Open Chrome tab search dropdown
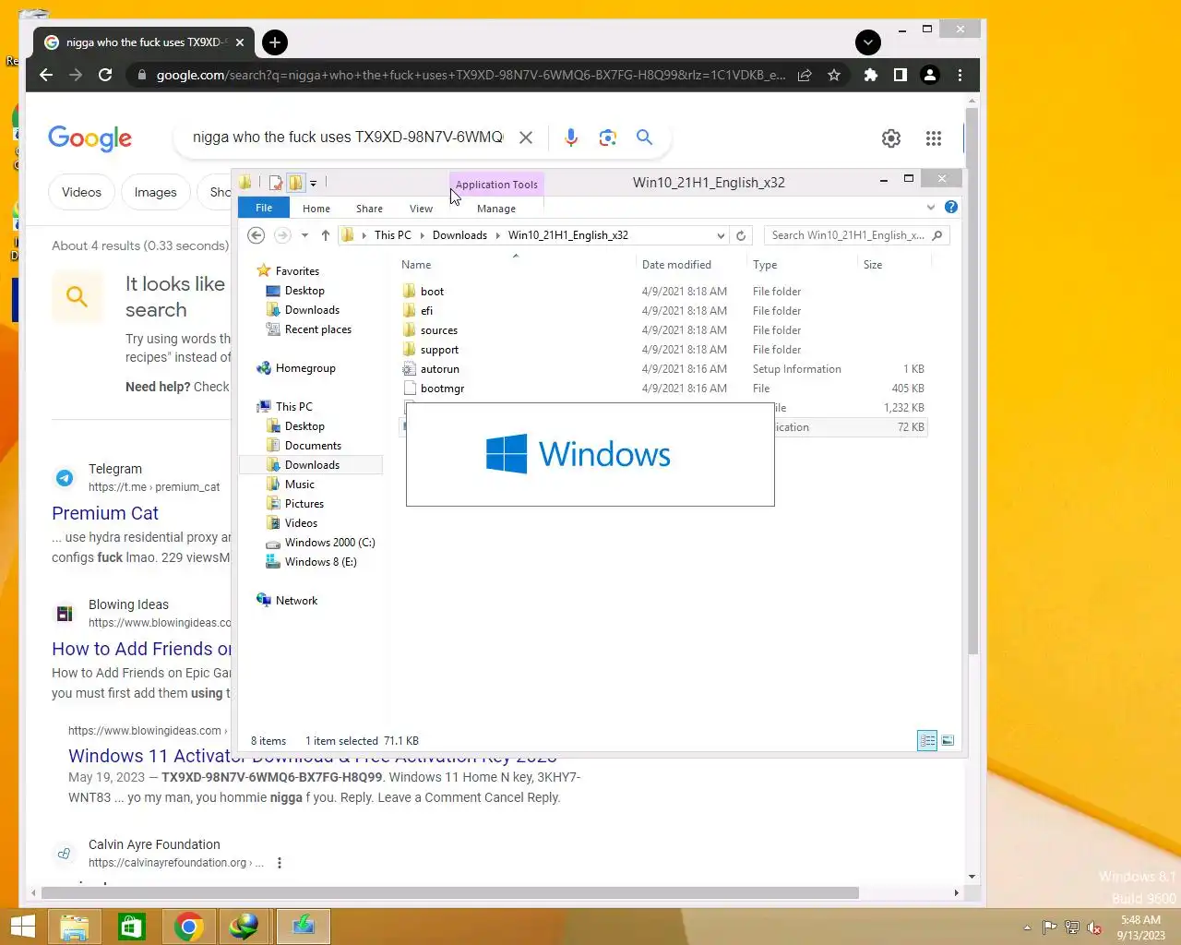 point(867,42)
